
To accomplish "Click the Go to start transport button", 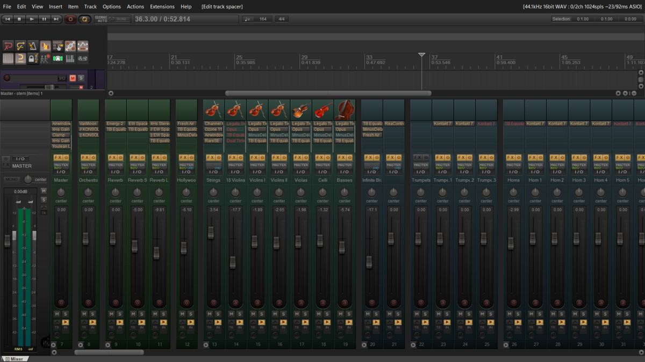I will pyautogui.click(x=8, y=19).
